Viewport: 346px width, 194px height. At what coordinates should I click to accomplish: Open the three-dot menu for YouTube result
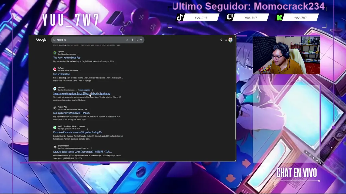click(x=80, y=71)
